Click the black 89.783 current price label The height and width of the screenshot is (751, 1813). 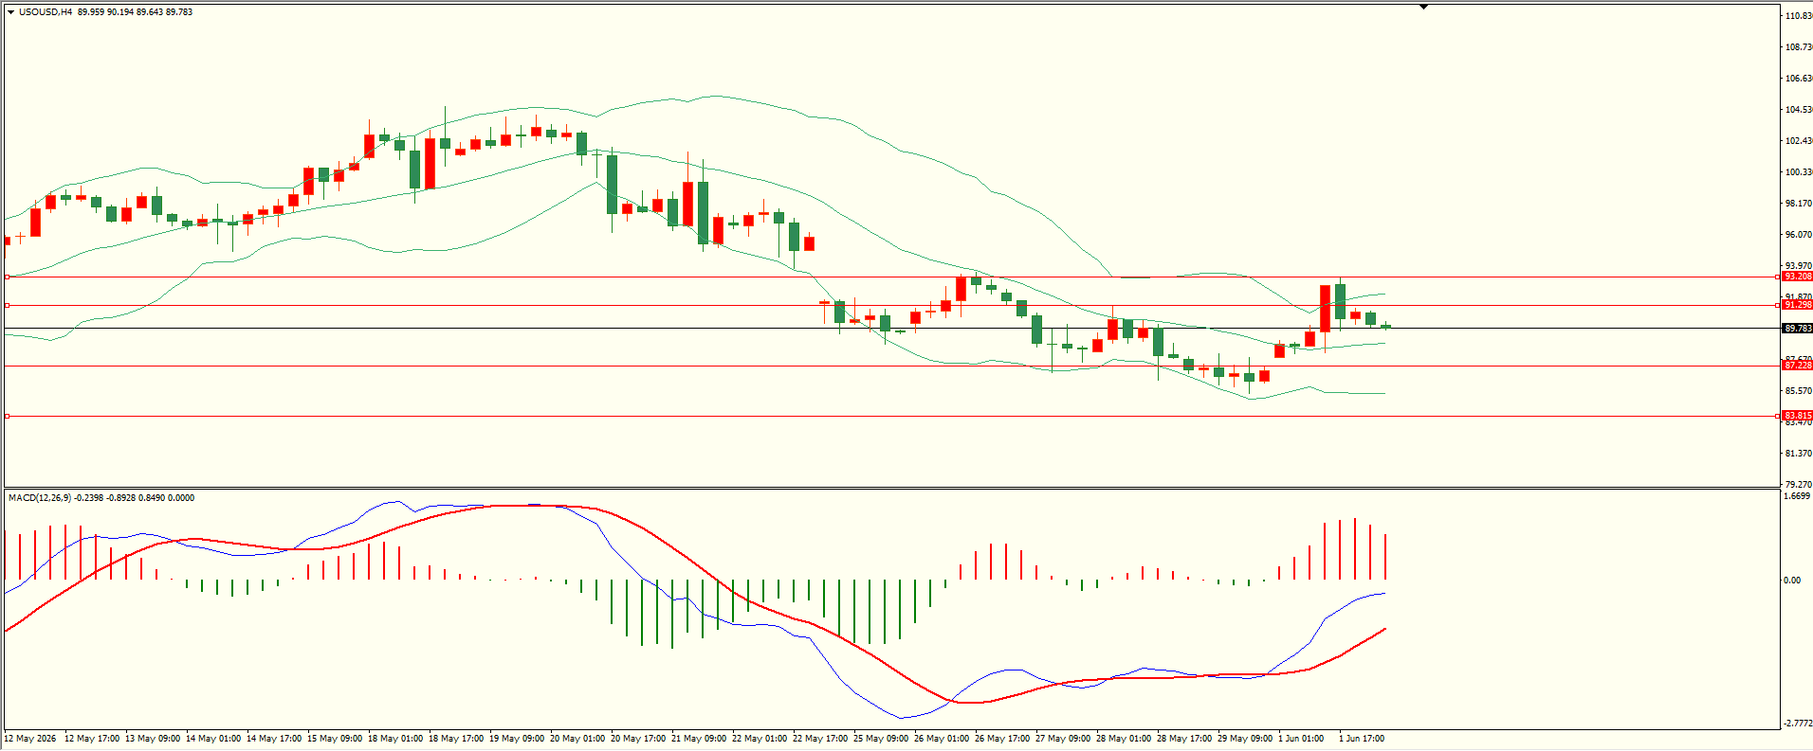pyautogui.click(x=1797, y=329)
